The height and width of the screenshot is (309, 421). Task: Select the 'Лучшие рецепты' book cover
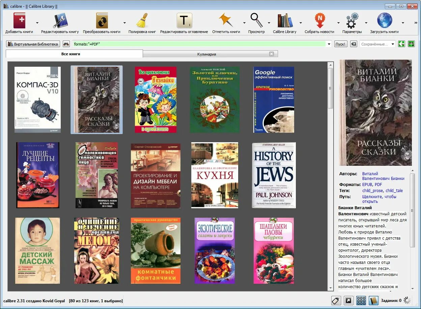[x=38, y=175]
